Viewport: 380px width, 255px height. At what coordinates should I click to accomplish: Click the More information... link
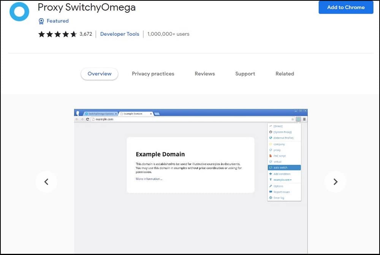pyautogui.click(x=149, y=179)
